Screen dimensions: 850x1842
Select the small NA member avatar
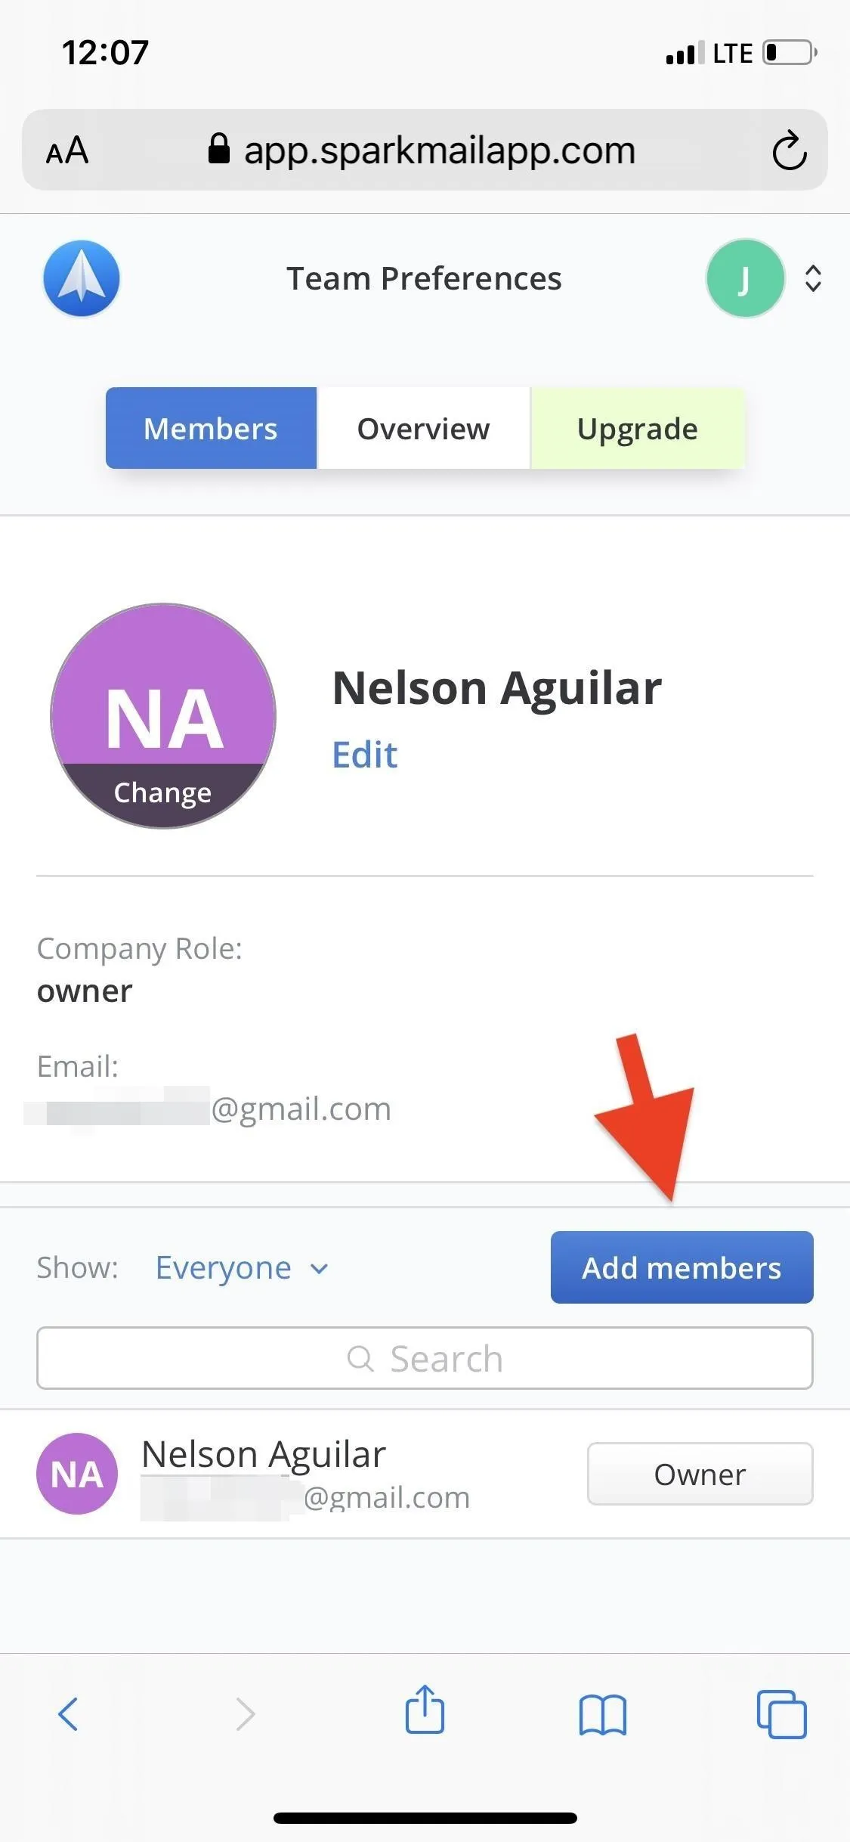77,1474
